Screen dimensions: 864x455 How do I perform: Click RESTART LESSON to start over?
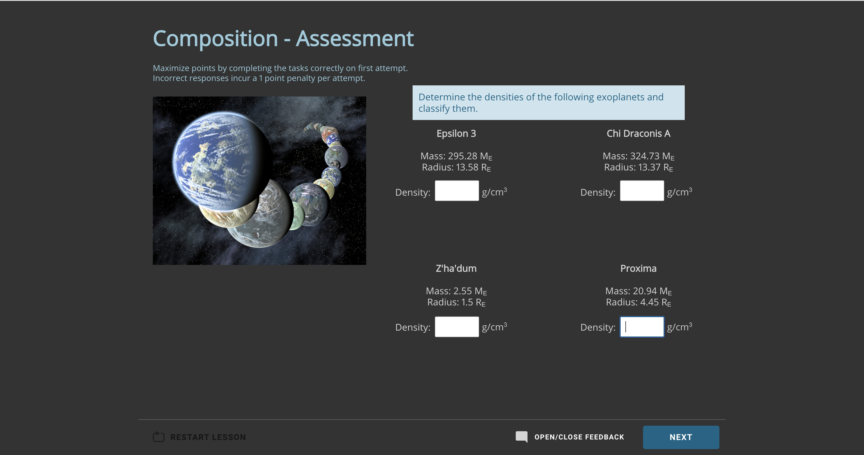click(x=208, y=437)
